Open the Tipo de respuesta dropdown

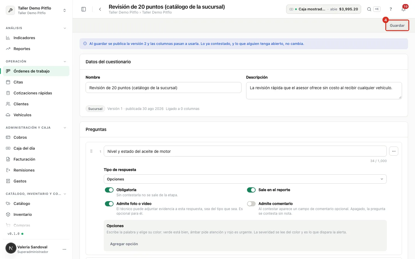(x=245, y=179)
